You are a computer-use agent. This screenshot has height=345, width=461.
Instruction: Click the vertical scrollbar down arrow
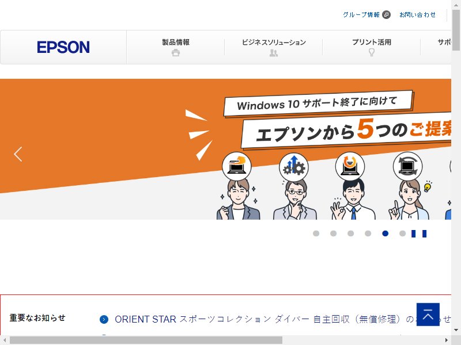[456, 330]
